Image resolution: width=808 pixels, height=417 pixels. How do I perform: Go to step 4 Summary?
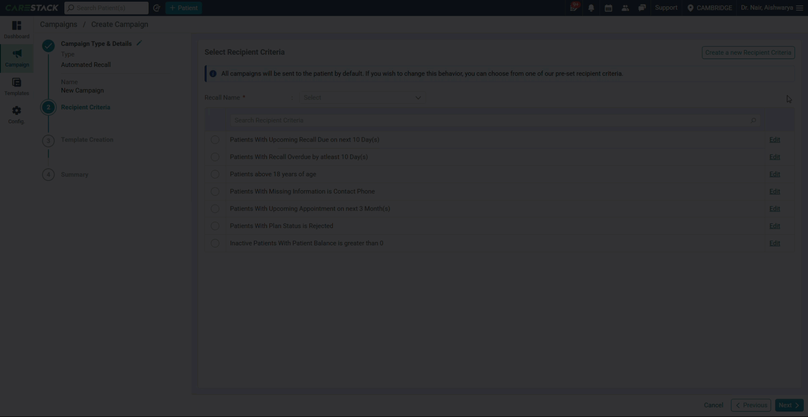pyautogui.click(x=75, y=175)
